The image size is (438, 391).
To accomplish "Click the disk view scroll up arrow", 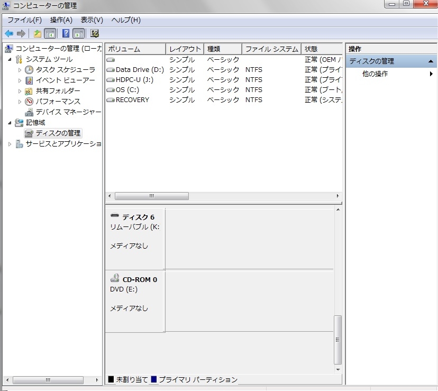I will point(338,210).
